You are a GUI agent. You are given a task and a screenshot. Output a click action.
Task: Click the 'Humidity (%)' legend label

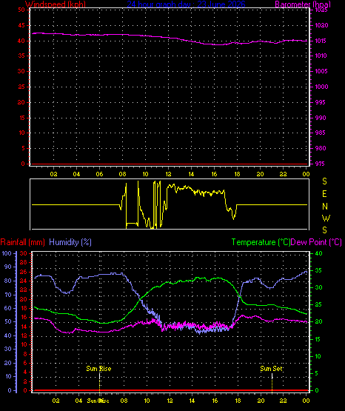pos(70,242)
